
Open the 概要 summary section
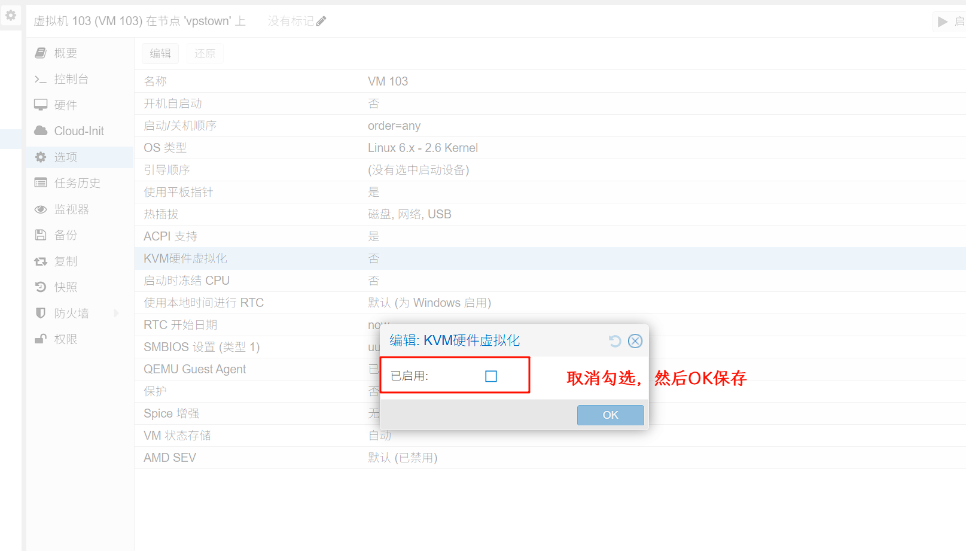click(x=65, y=53)
